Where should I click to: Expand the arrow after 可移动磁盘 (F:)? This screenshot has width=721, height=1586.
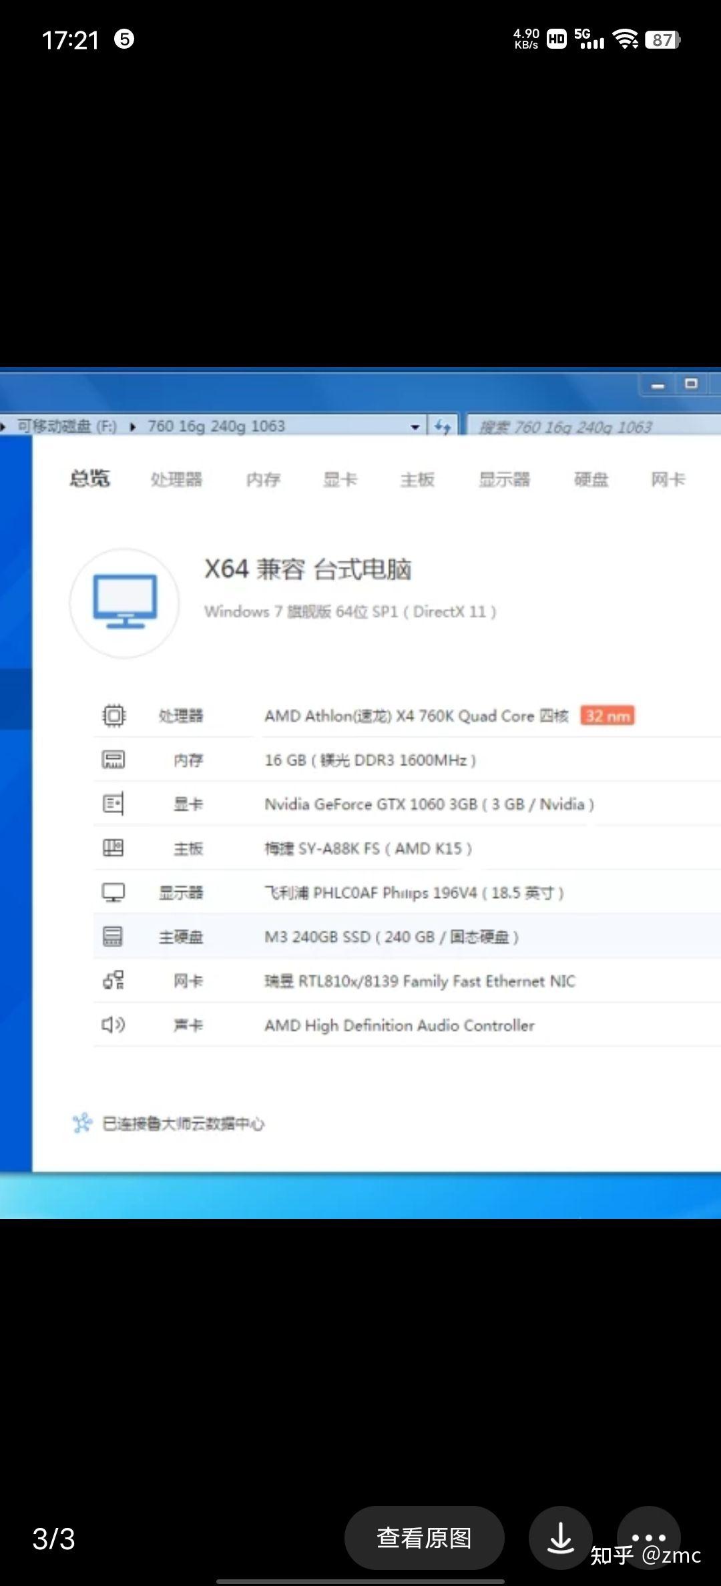click(x=132, y=427)
